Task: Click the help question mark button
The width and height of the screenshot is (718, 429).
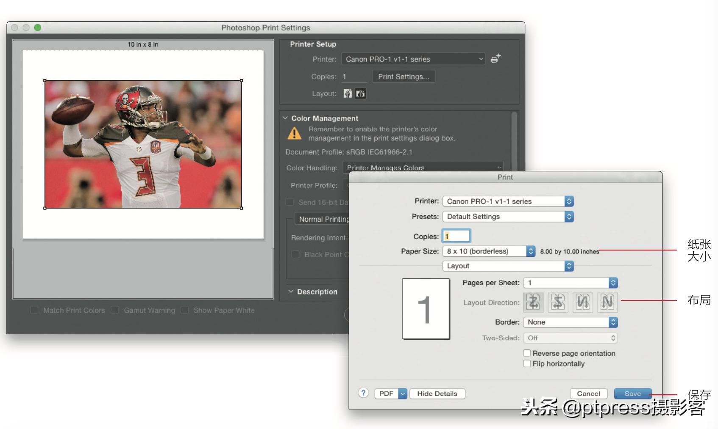Action: pyautogui.click(x=363, y=393)
